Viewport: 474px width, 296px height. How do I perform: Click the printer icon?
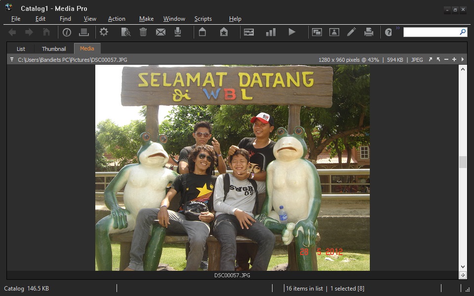368,32
